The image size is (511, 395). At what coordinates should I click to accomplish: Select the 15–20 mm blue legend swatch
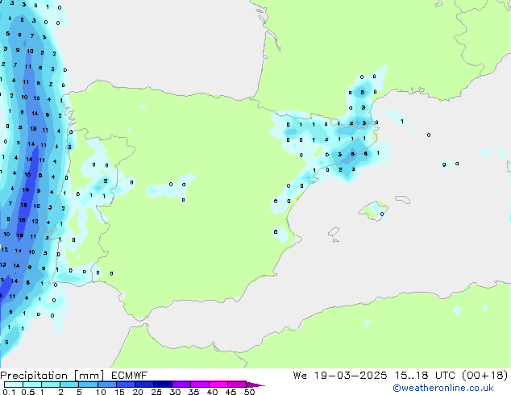click(125, 385)
